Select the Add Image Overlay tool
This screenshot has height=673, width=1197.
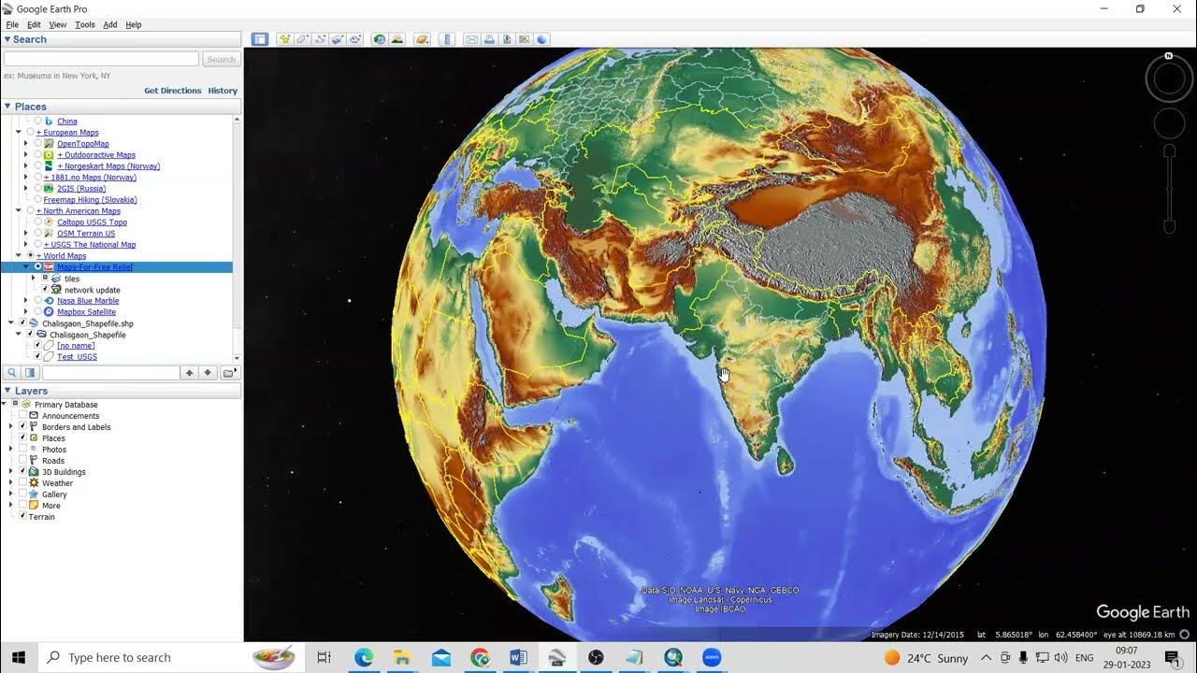(338, 39)
